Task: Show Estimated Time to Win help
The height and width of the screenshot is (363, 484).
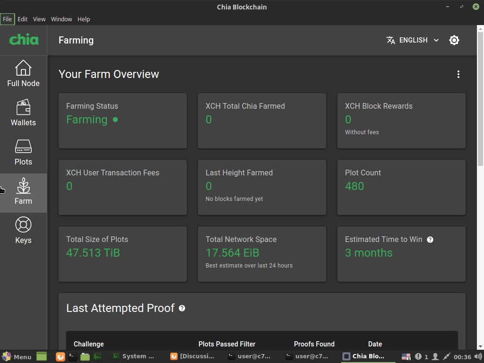Action: 430,240
